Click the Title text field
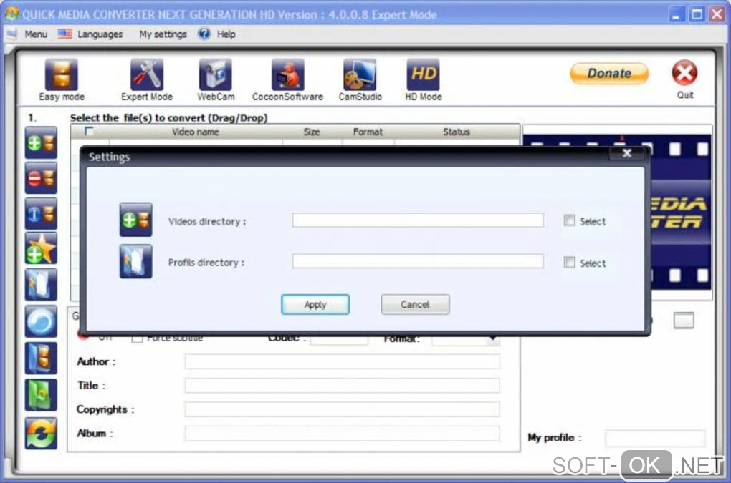The width and height of the screenshot is (731, 483). [x=342, y=385]
